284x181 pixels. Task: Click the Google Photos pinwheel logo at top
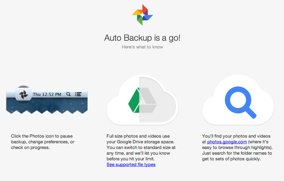tap(142, 15)
